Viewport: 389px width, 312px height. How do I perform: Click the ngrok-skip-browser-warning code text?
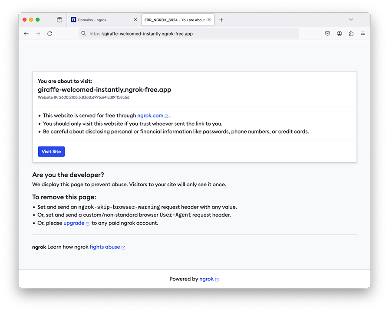[x=119, y=207]
